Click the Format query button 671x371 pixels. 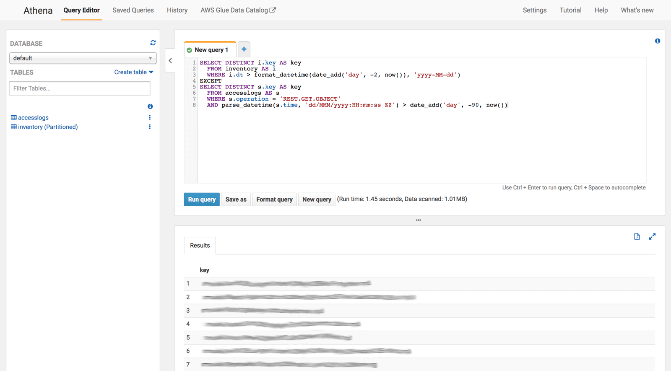coord(274,200)
